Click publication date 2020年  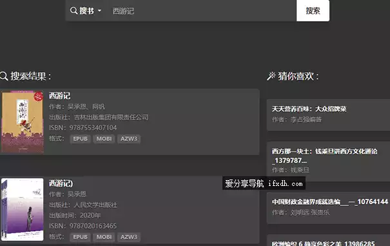(x=90, y=216)
